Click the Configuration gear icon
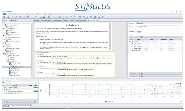 tap(35, 102)
